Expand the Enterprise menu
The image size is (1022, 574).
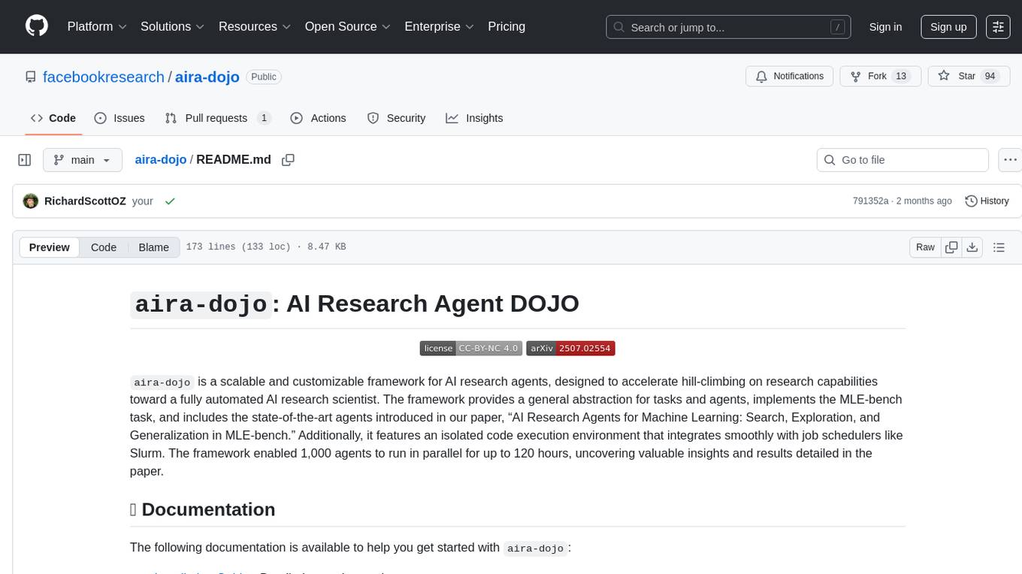[439, 26]
